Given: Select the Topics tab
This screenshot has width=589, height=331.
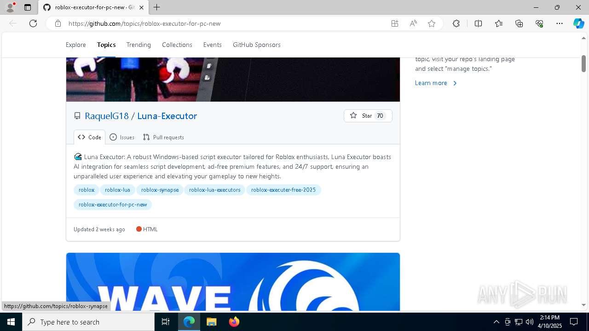Looking at the screenshot, I should [106, 45].
